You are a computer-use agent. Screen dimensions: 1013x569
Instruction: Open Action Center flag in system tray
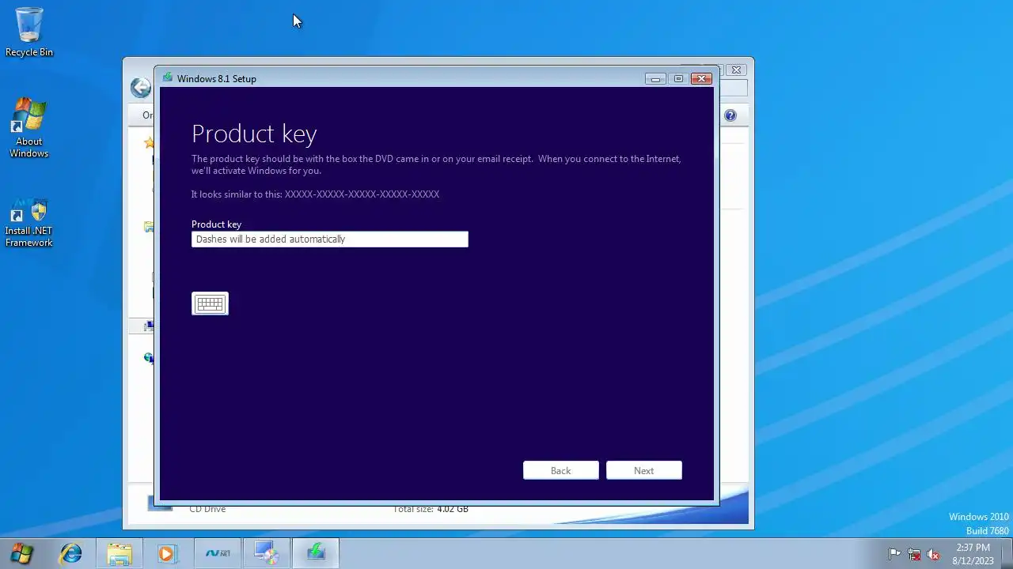(894, 554)
